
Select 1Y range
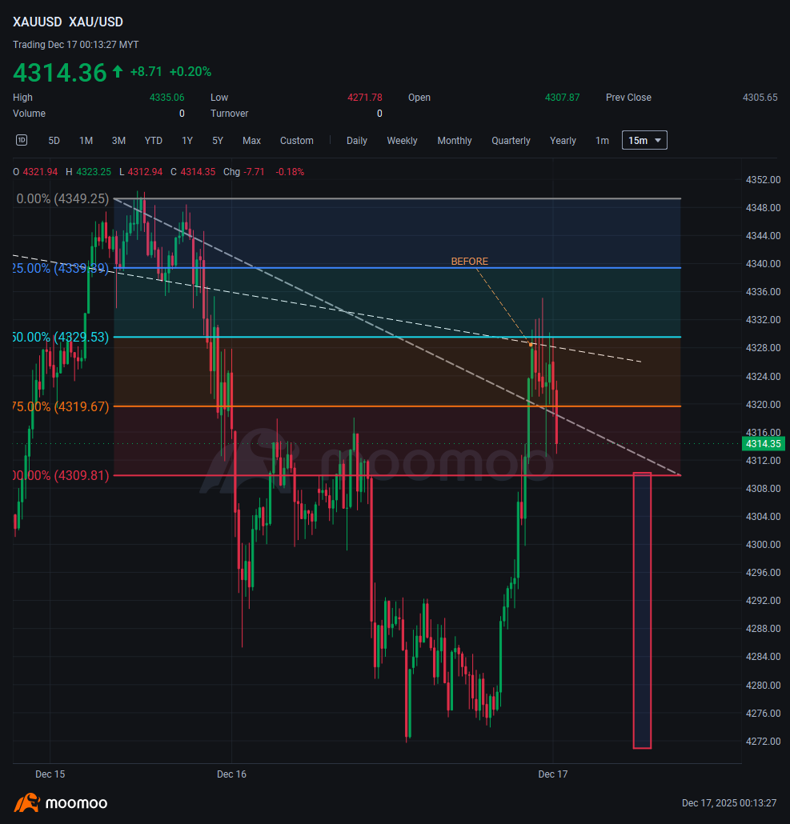(187, 141)
